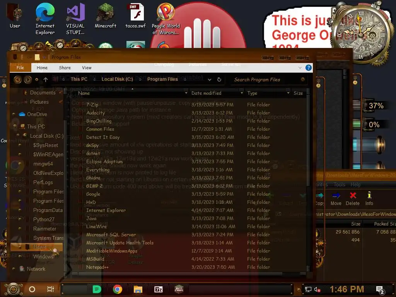Image resolution: width=396 pixels, height=297 pixels.
Task: Click the file list horizontal scrollbar
Action: click(x=180, y=274)
